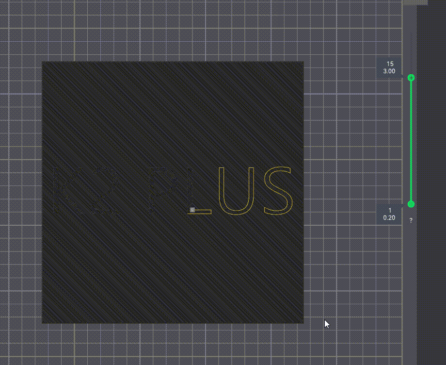
Task: Click the gray toolhead marker on the preview
Action: tap(192, 210)
